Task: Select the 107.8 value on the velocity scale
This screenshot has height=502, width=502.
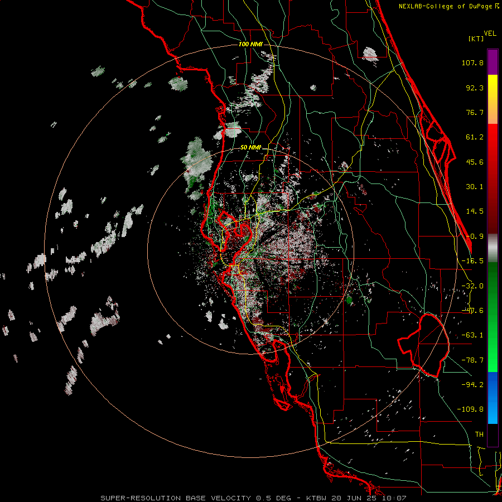Action: [472, 62]
